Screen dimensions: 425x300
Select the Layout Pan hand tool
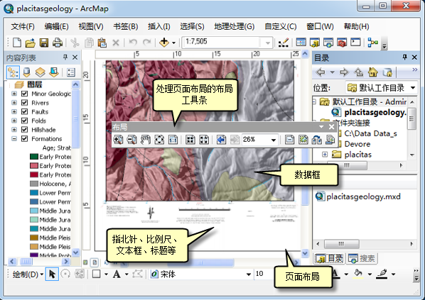146,140
